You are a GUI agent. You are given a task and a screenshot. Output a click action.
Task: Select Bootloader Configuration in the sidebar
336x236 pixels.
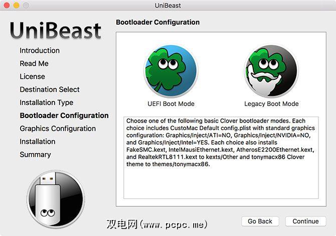tap(64, 115)
